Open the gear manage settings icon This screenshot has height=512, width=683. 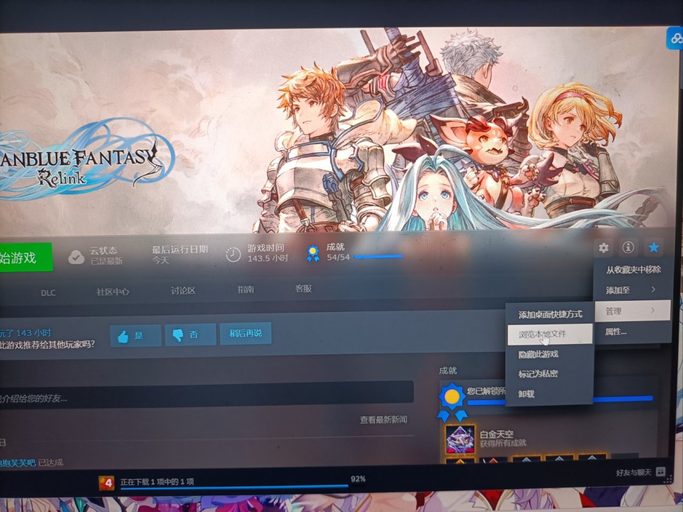click(x=603, y=247)
